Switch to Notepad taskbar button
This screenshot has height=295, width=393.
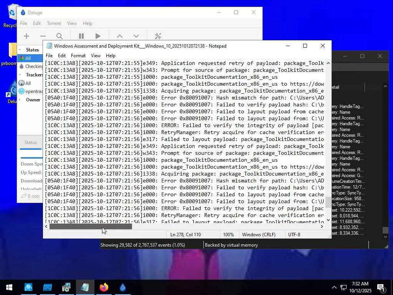tap(85, 287)
